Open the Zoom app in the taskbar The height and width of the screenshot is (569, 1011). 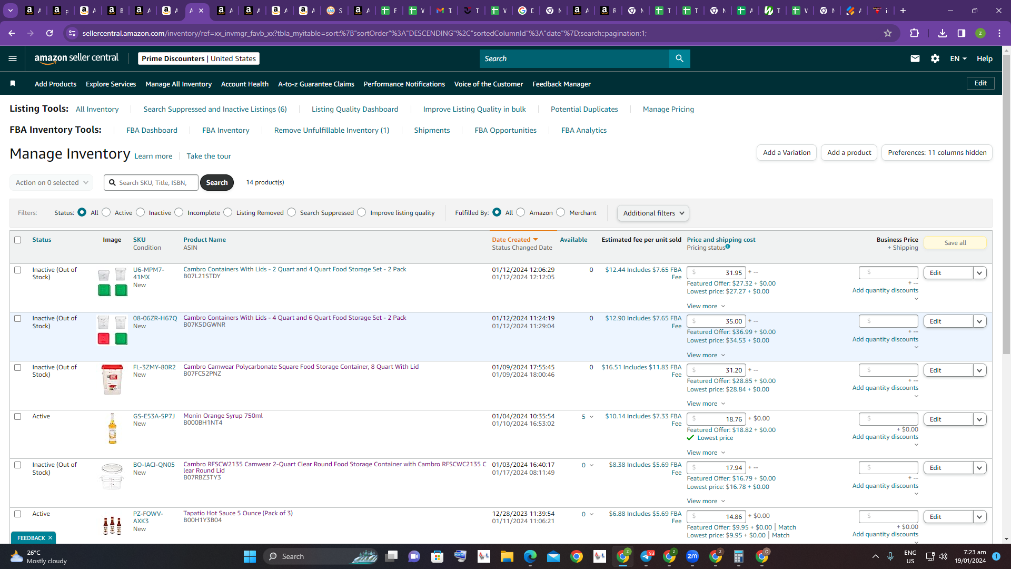pos(692,556)
